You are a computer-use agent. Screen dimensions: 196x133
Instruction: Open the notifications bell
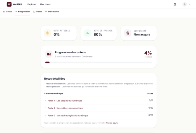tap(175, 4)
